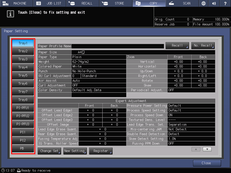
Task: Open the MACHINE screen tab
Action: pyautogui.click(x=16, y=3)
